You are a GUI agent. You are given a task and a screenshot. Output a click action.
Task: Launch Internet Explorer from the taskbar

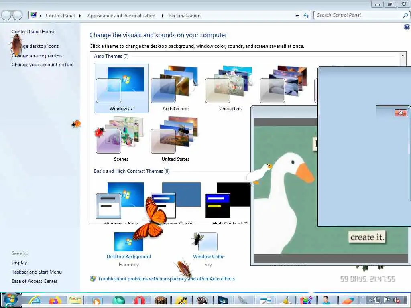click(35, 301)
